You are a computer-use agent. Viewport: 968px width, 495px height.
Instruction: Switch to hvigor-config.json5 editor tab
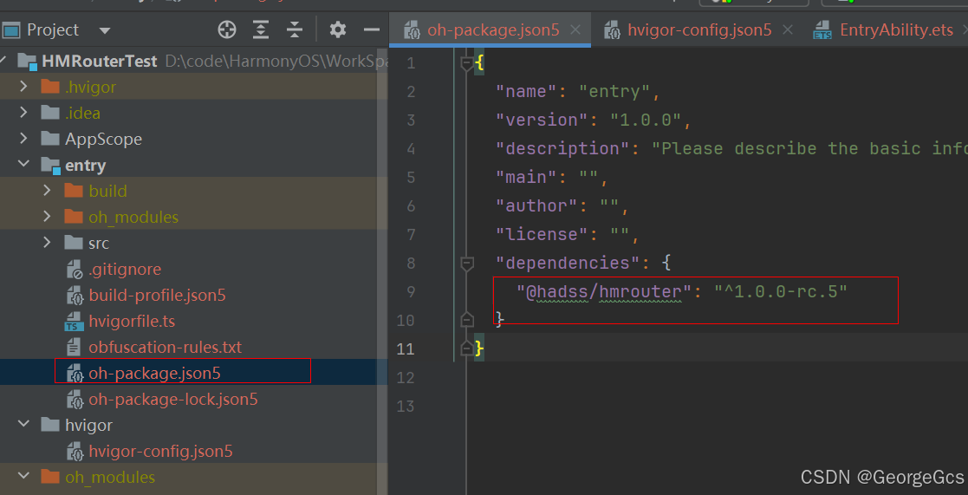(690, 29)
